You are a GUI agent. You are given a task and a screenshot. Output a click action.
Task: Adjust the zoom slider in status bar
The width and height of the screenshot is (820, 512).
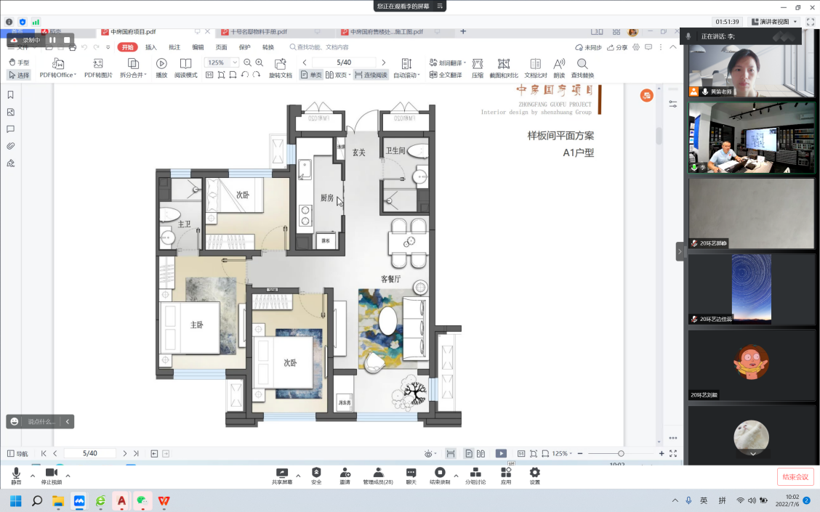[621, 453]
